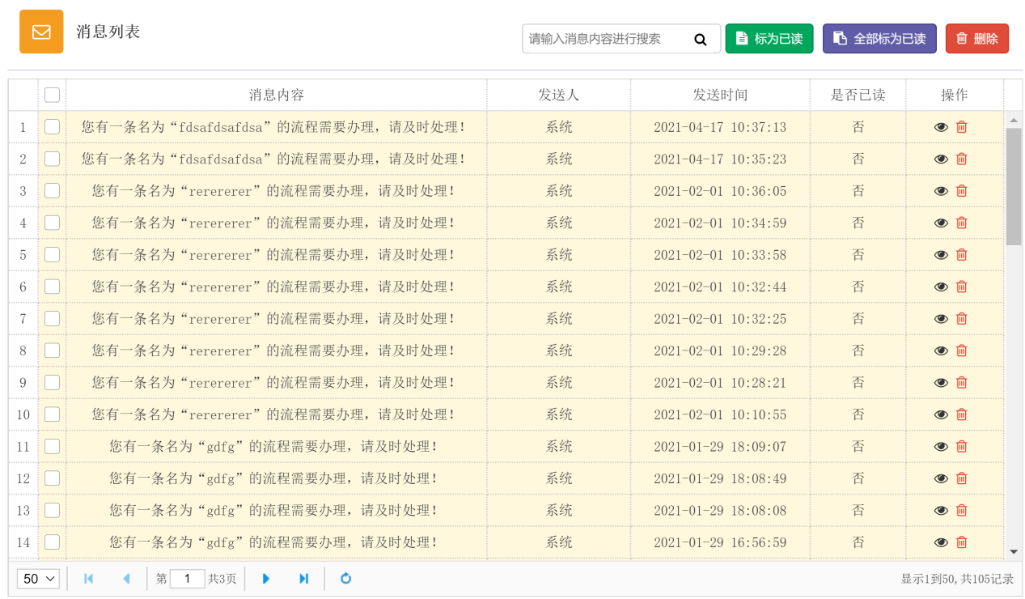The height and width of the screenshot is (599, 1025).
Task: Toggle the select-all header checkbox
Action: [x=52, y=95]
